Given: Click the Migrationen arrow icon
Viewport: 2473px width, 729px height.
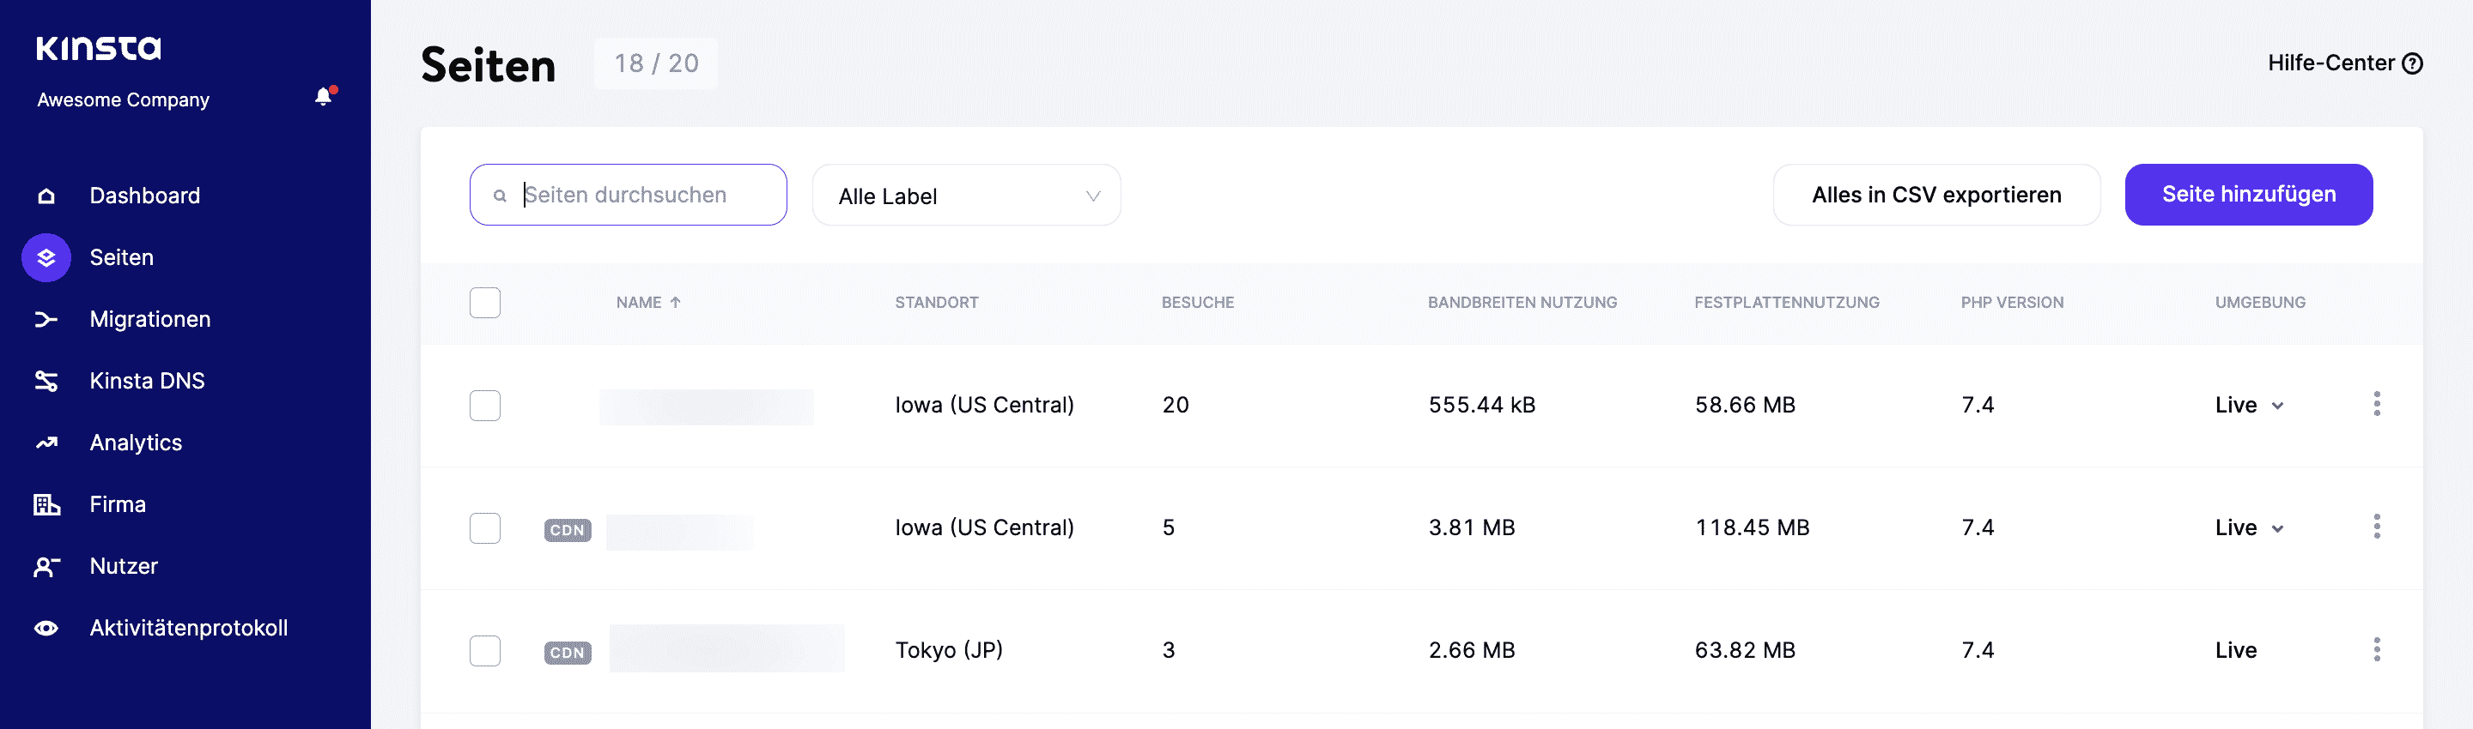Looking at the screenshot, I should click(46, 319).
